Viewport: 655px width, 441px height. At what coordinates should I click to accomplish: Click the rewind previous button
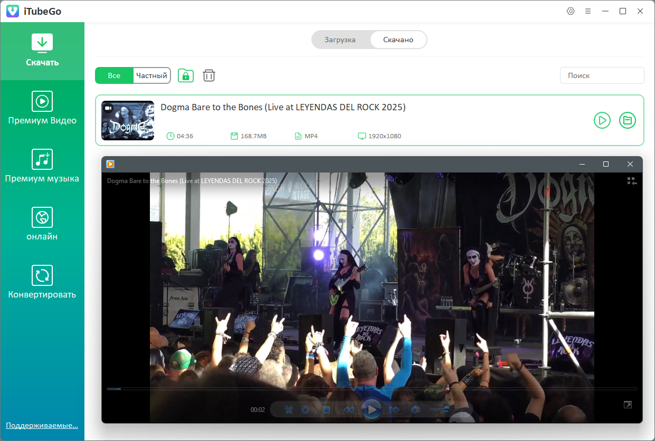(x=348, y=409)
